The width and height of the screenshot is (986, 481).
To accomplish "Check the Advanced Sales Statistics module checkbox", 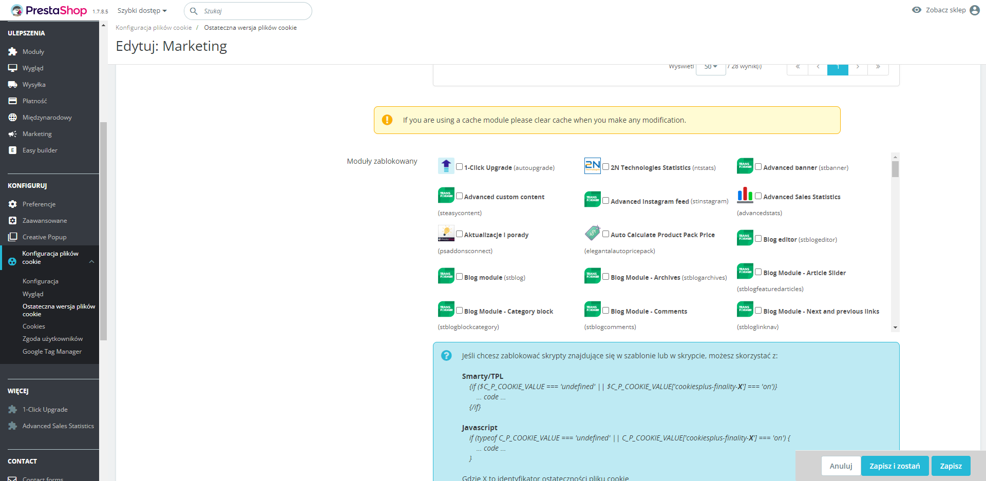I will (759, 196).
